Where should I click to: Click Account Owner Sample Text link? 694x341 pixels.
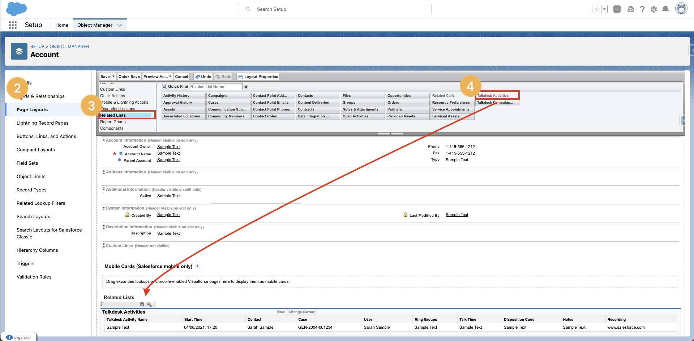tap(168, 147)
